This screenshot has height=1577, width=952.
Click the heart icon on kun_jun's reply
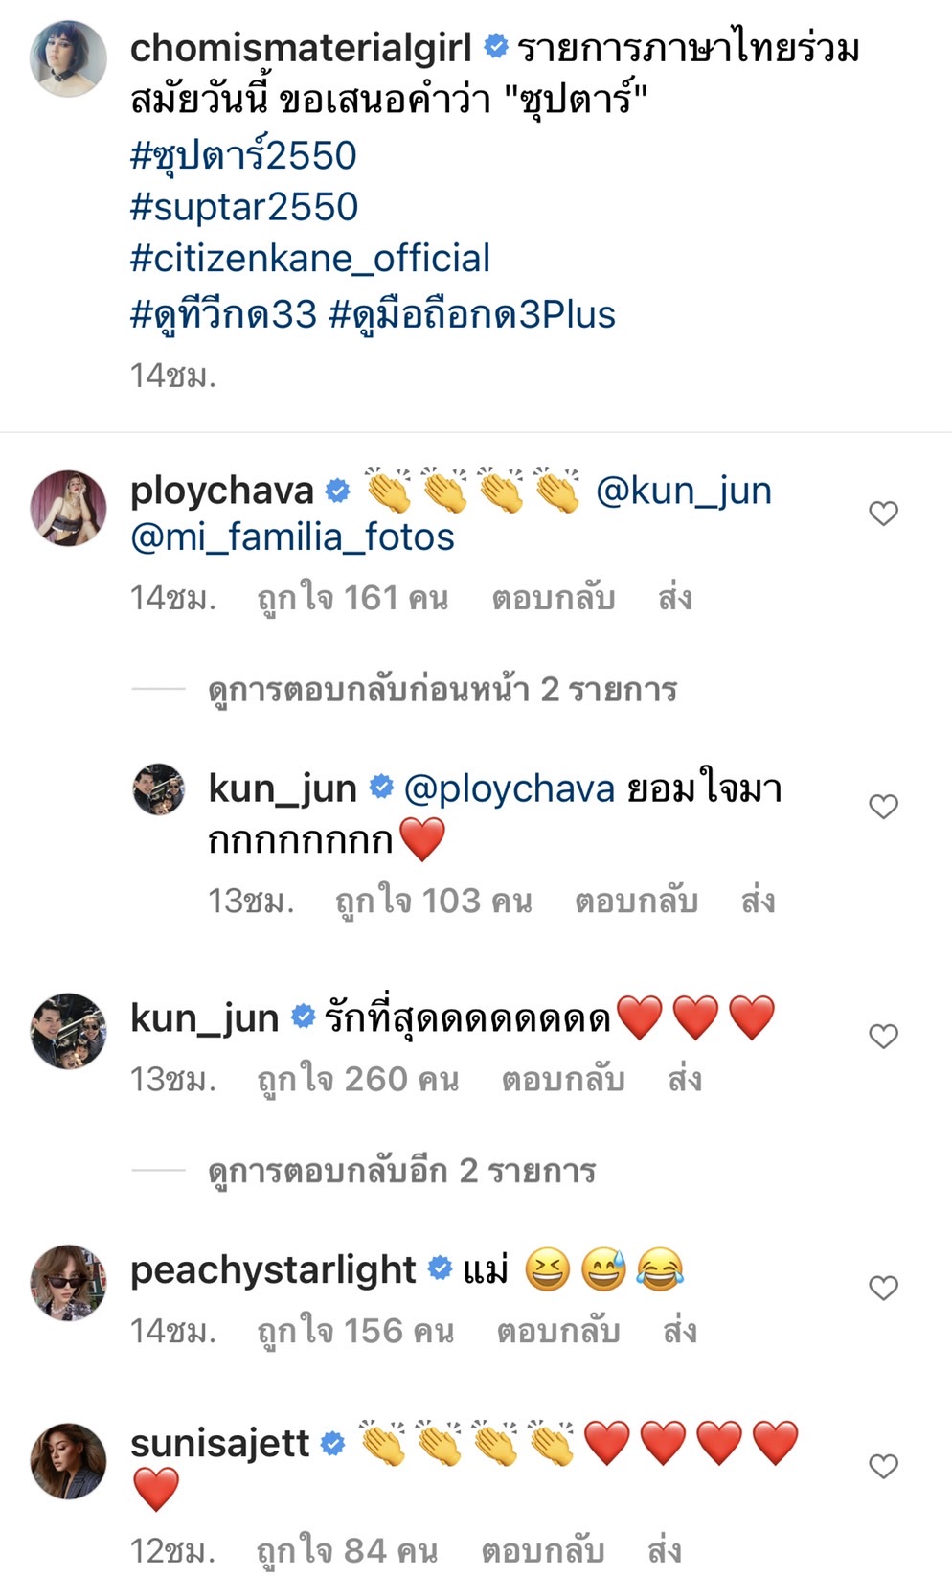pyautogui.click(x=882, y=806)
